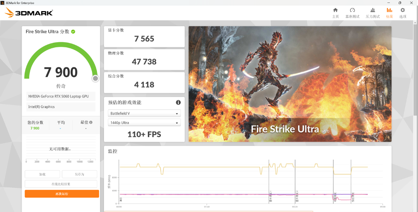Image resolution: width=418 pixels, height=212 pixels.
Task: Click the 加载 load button
Action: (x=42, y=174)
